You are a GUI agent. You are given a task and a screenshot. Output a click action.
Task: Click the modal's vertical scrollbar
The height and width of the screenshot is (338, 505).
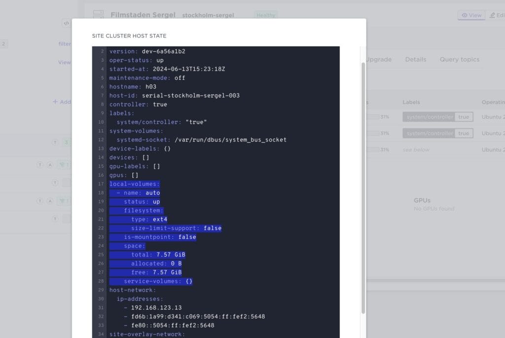pos(363,188)
